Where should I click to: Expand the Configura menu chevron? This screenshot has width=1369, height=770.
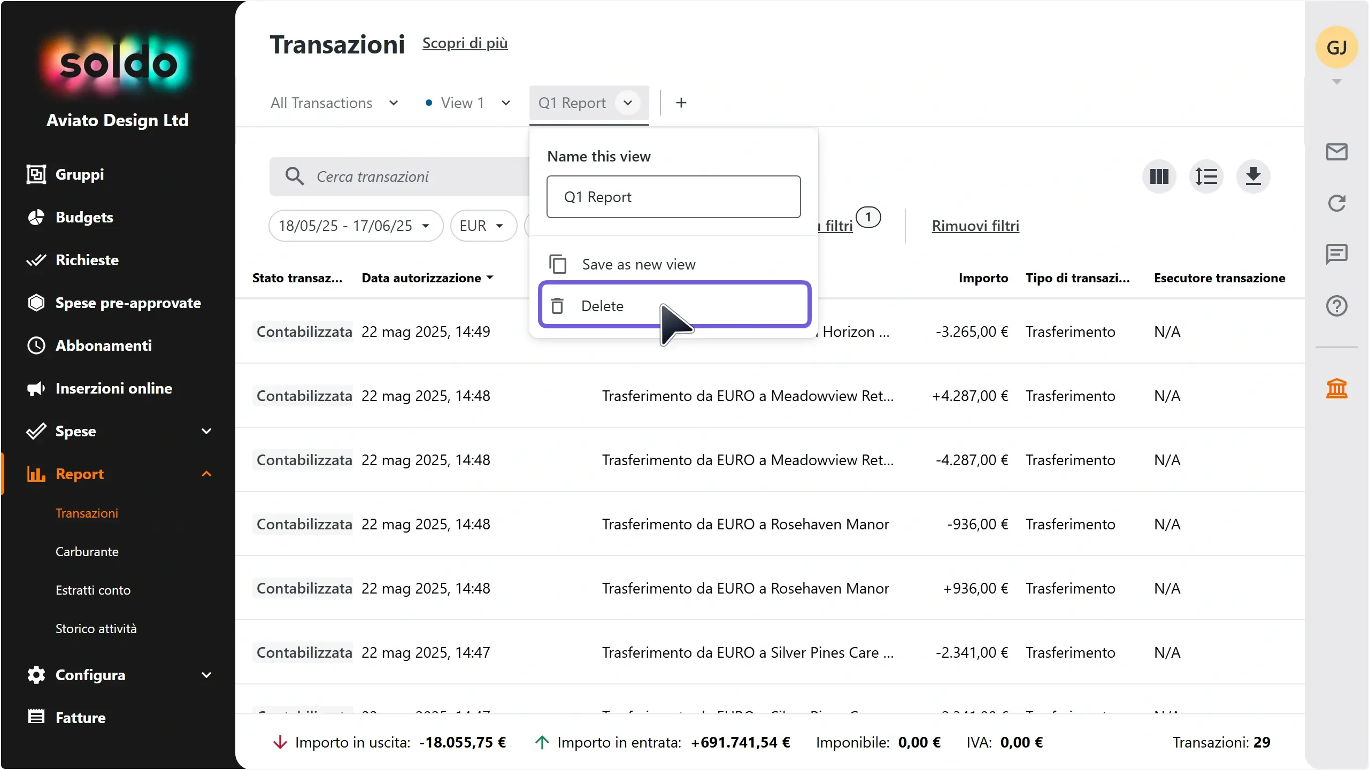(206, 675)
